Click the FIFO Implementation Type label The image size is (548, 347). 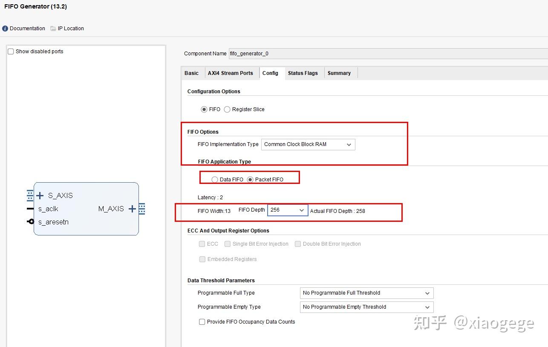(x=228, y=144)
